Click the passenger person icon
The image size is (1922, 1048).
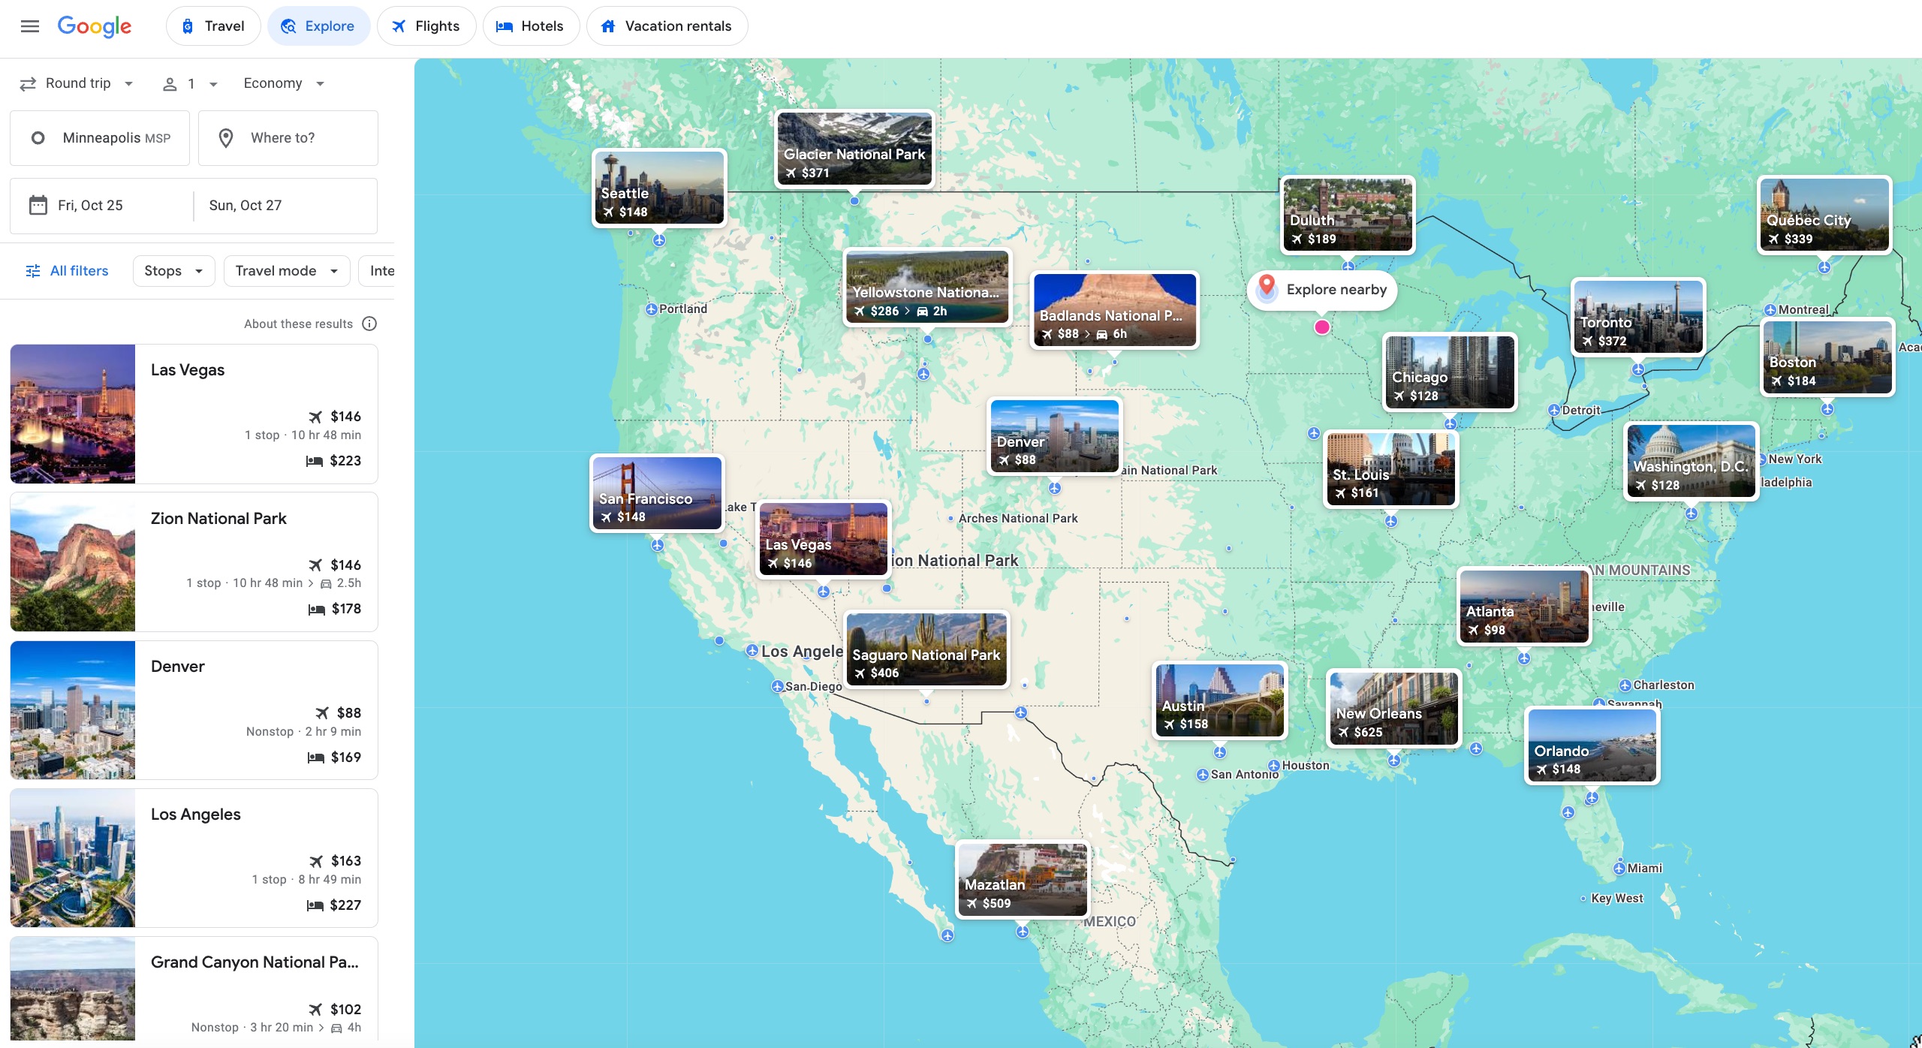[170, 83]
